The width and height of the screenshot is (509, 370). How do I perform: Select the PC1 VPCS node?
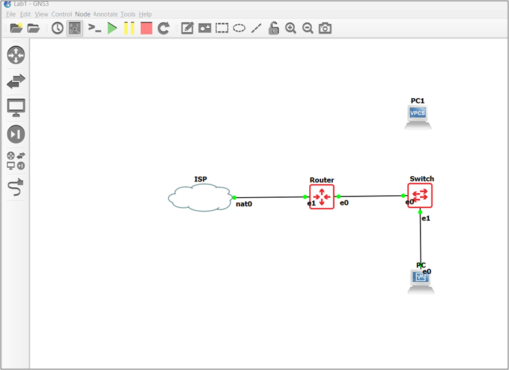tap(418, 117)
